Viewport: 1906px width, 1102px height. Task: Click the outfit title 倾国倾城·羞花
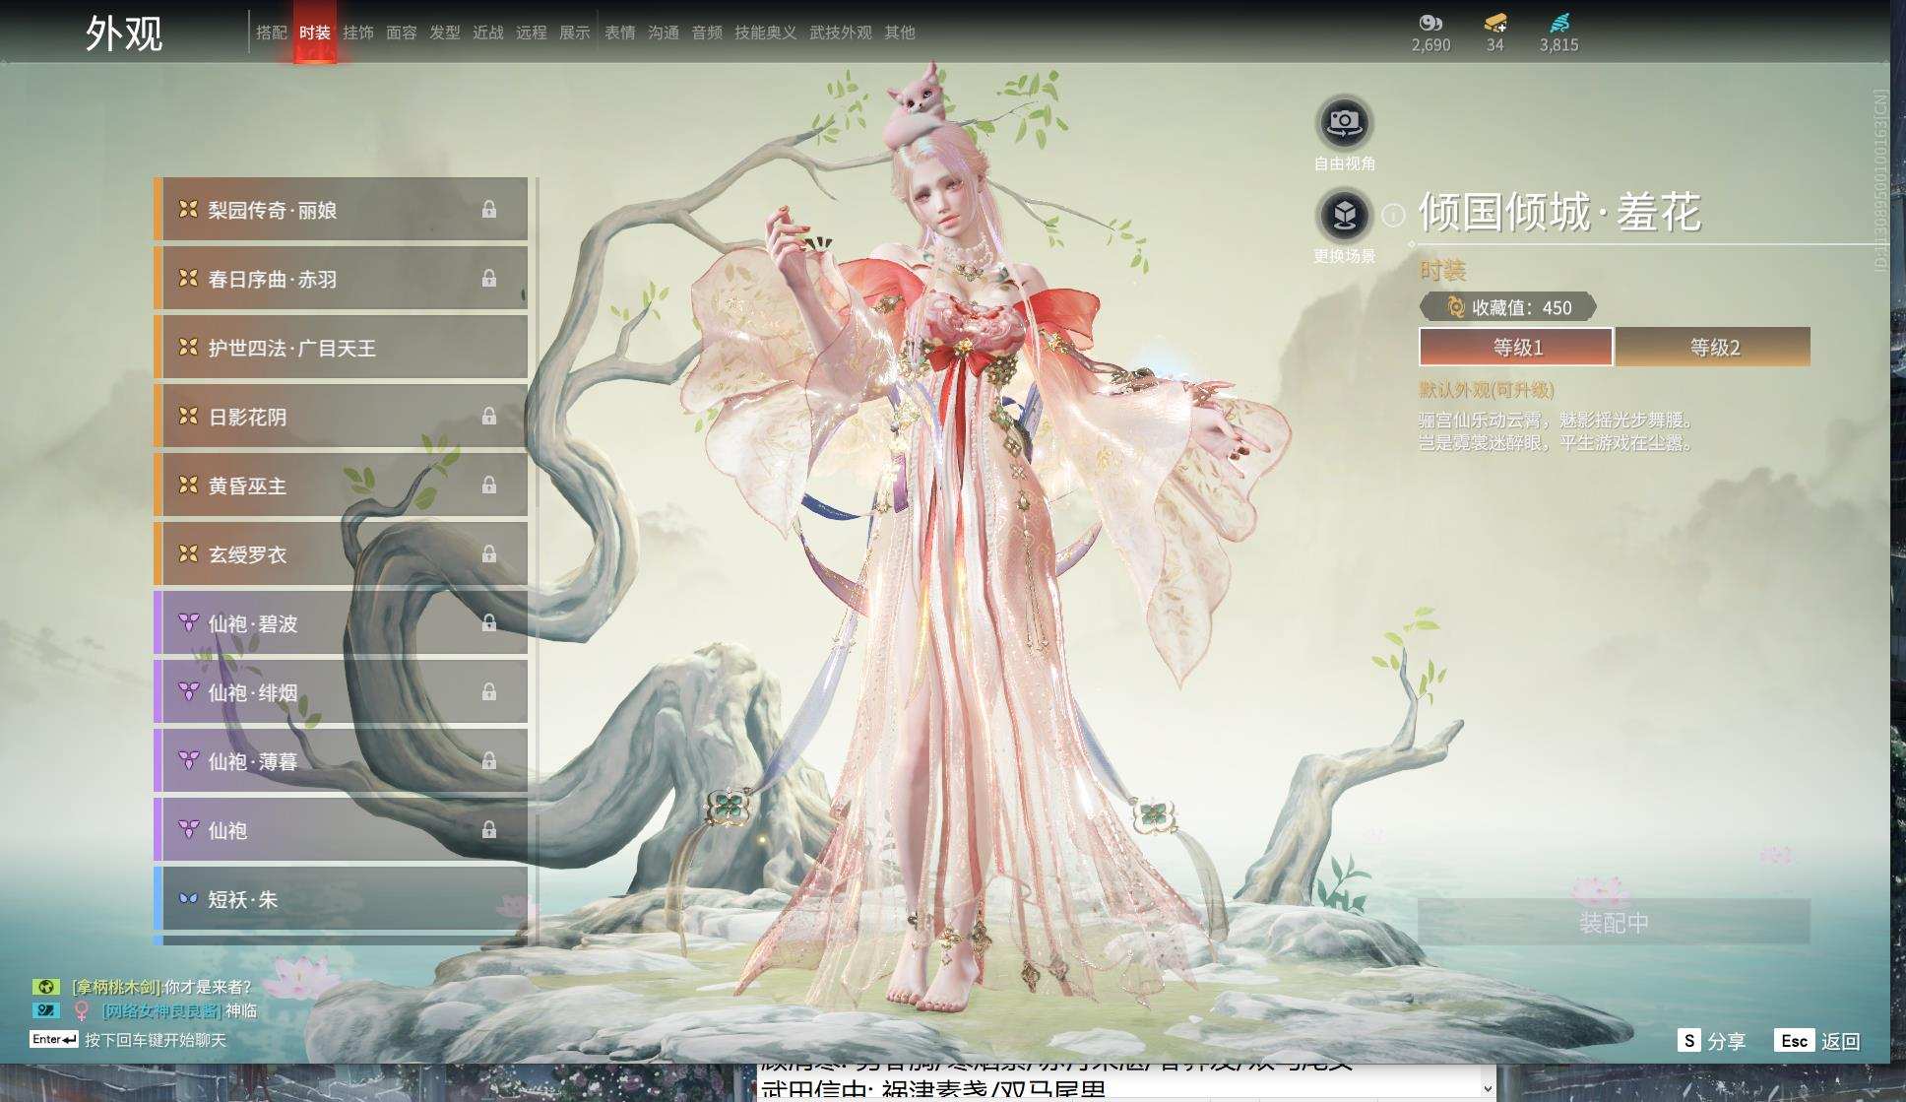[x=1559, y=213]
